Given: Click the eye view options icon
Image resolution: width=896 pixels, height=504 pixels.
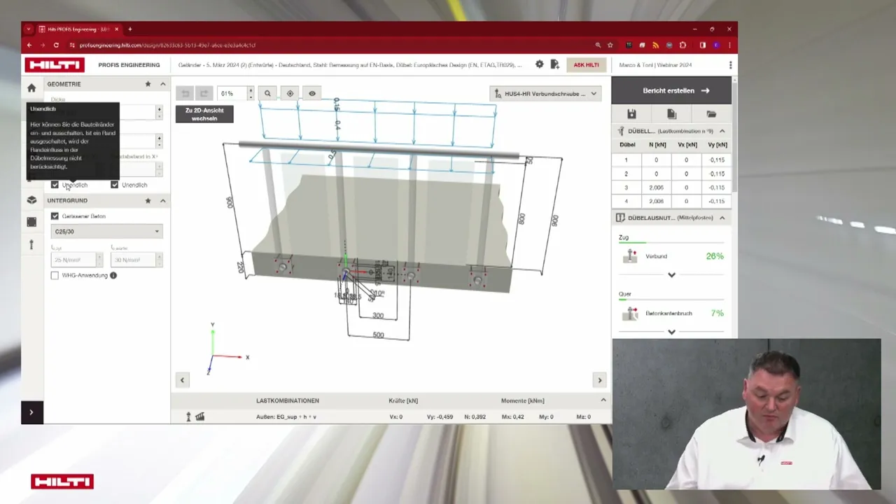Looking at the screenshot, I should click(312, 93).
